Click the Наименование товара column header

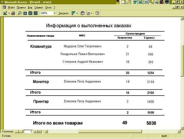click(x=40, y=36)
